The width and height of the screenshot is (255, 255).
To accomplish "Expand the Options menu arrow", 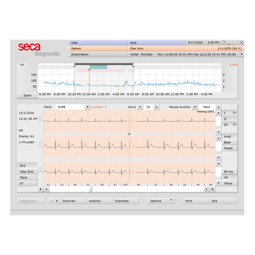I will 171,200.
